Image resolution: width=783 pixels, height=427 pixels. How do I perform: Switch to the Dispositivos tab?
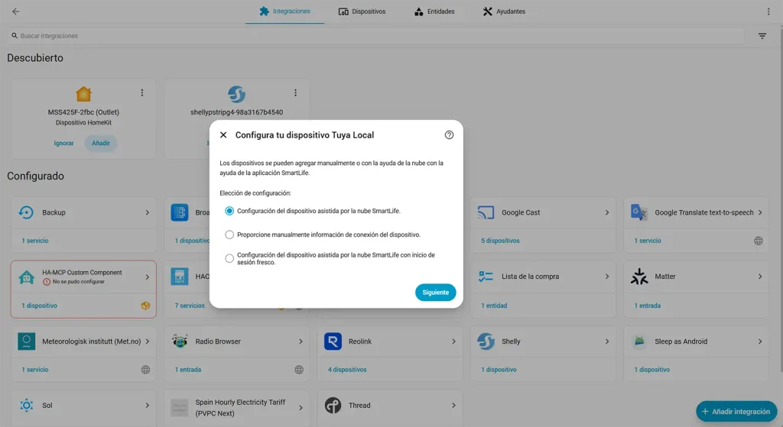pyautogui.click(x=362, y=11)
